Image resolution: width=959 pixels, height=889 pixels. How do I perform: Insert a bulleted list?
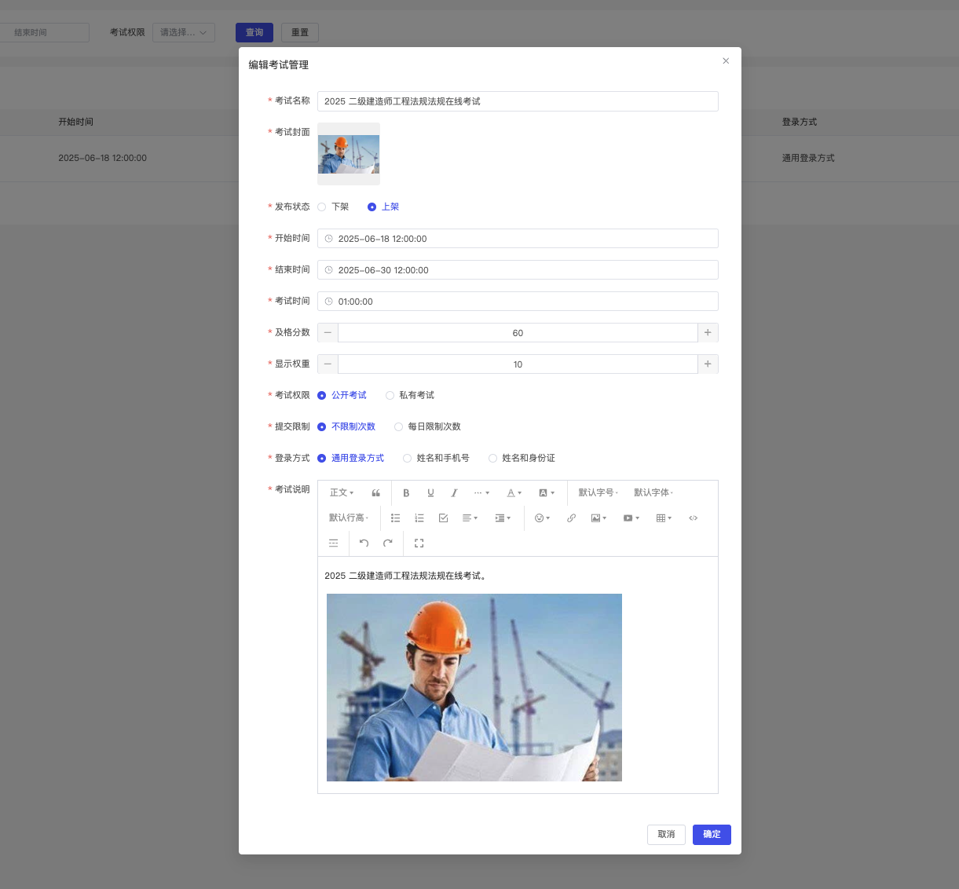click(x=395, y=518)
